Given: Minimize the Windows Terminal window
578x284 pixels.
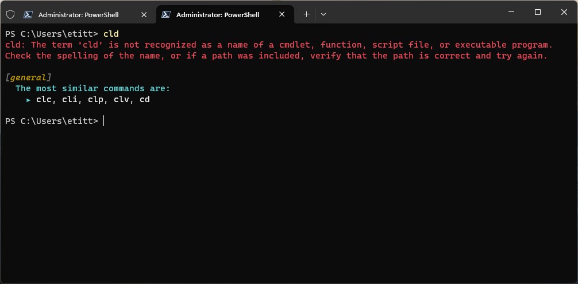Looking at the screenshot, I should 511,12.
